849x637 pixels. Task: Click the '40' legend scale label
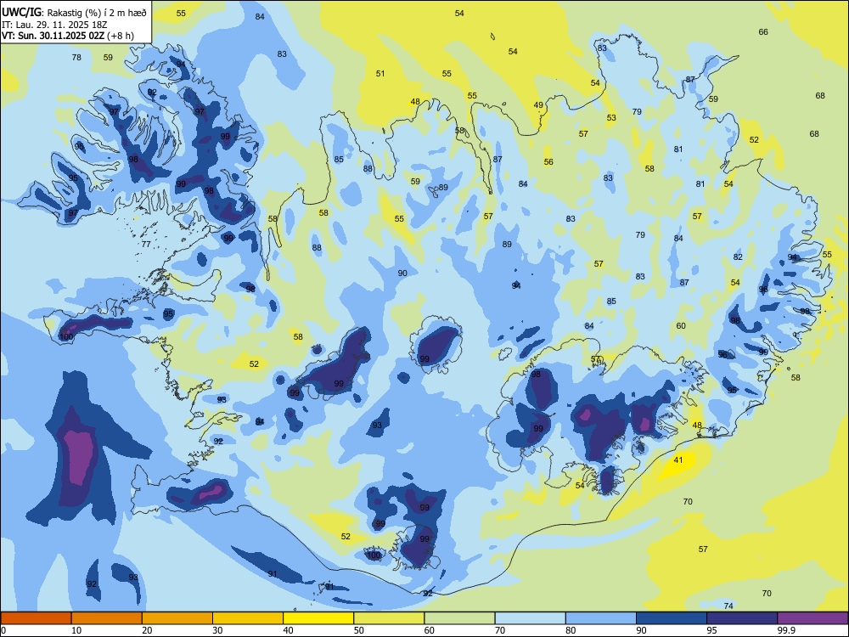coord(288,630)
